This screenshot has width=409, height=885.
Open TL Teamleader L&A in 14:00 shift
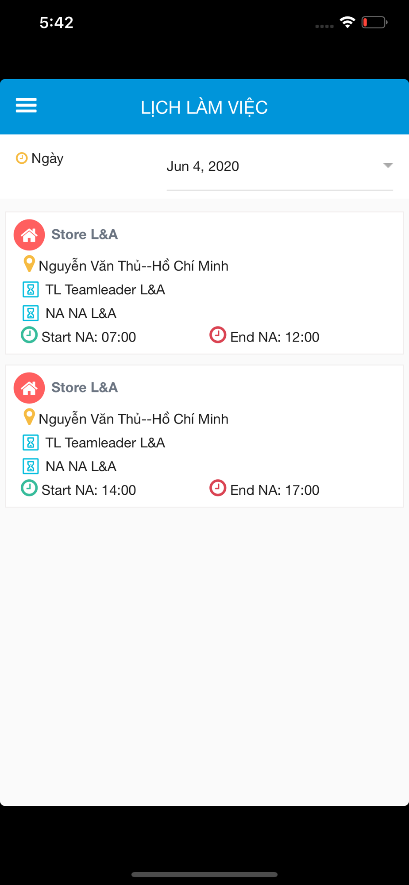click(x=105, y=443)
